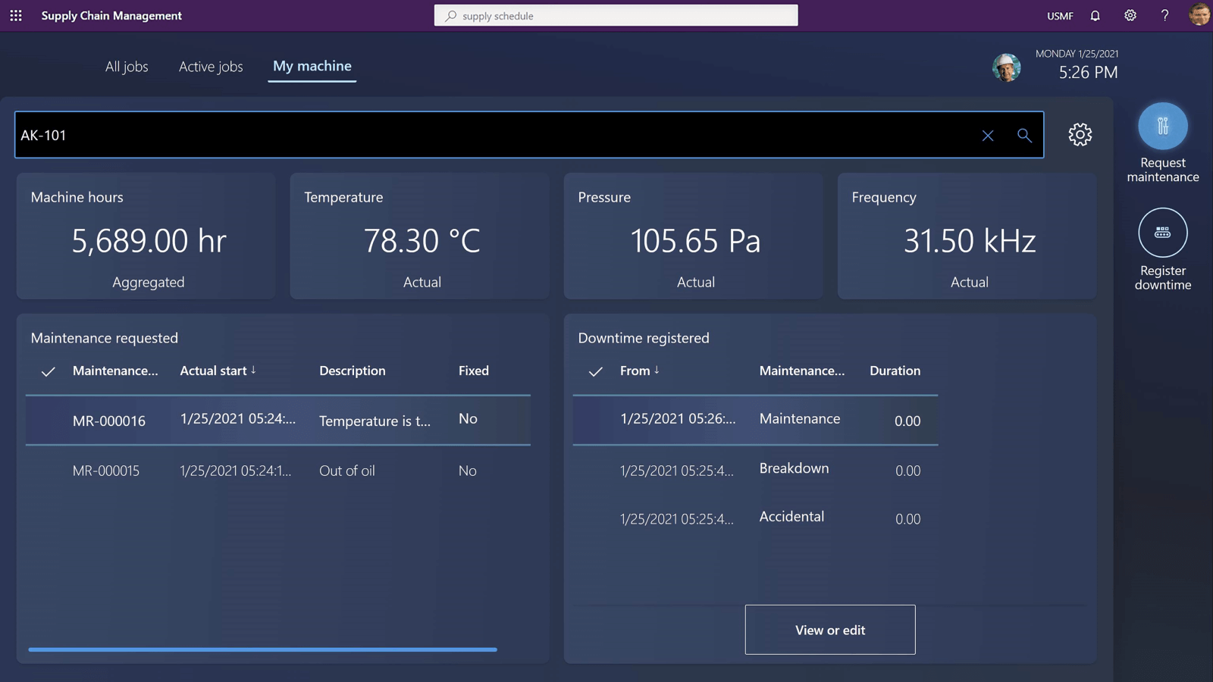Click the 'Out of oil' description cell
This screenshot has width=1213, height=682.
346,471
